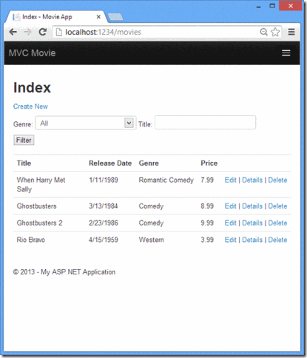The height and width of the screenshot is (358, 307).
Task: Maximize the browser window
Action: point(272,6)
